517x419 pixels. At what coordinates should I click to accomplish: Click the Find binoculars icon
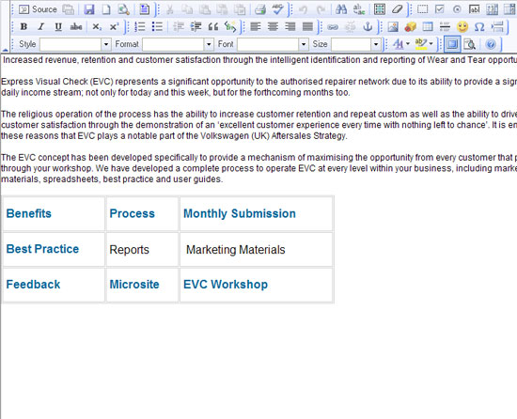[x=341, y=9]
